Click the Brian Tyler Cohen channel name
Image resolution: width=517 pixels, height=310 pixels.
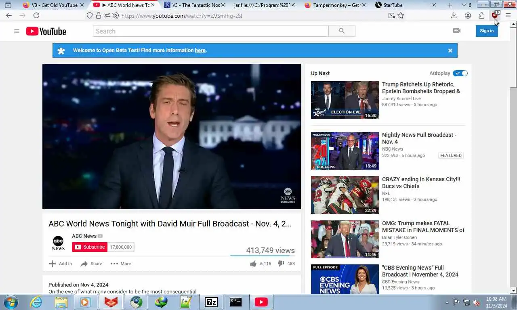pos(399,237)
